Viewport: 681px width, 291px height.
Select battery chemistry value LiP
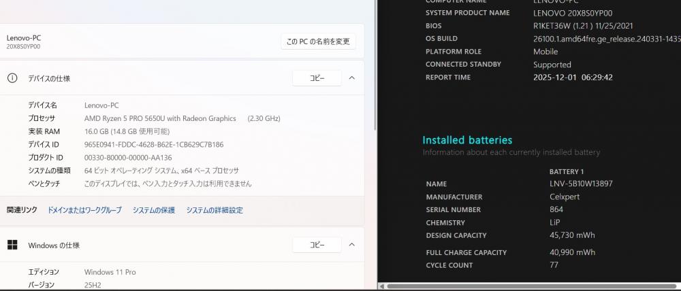click(554, 222)
